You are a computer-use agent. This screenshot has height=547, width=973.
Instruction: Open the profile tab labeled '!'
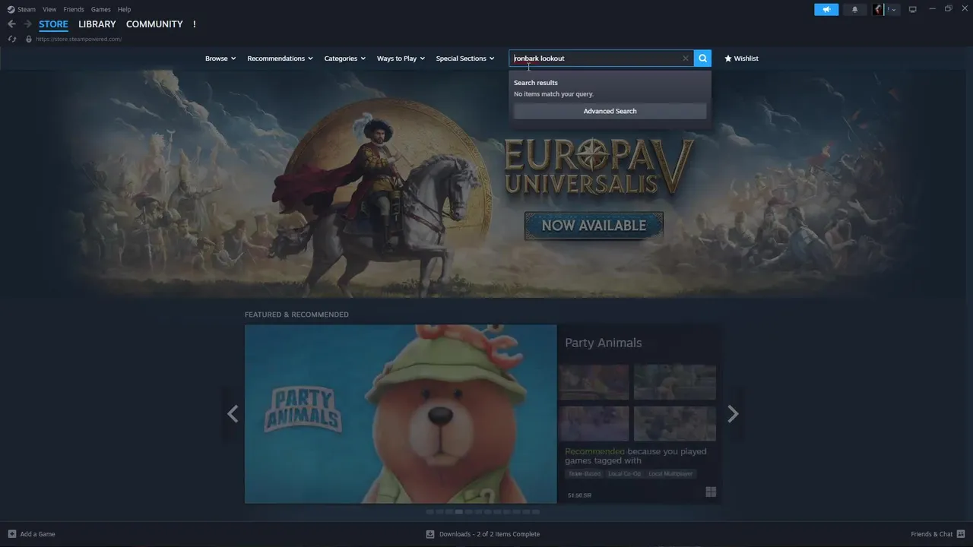pyautogui.click(x=194, y=24)
